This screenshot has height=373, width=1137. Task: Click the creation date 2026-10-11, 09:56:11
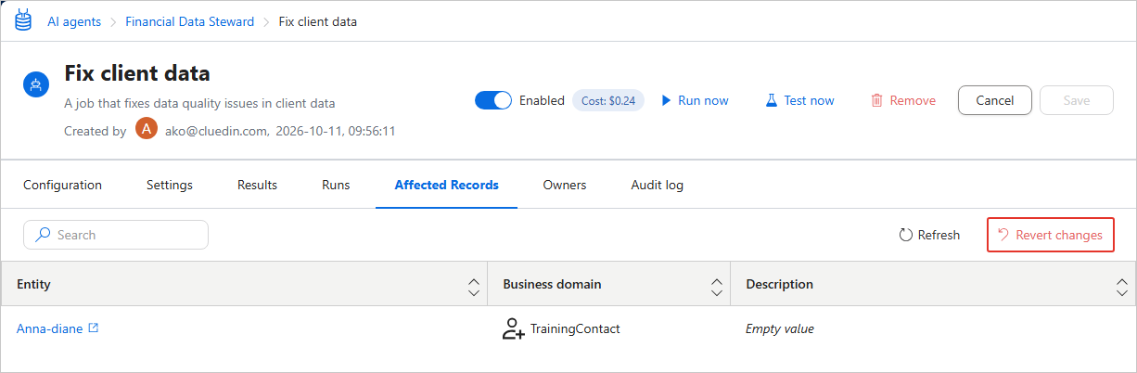(336, 131)
